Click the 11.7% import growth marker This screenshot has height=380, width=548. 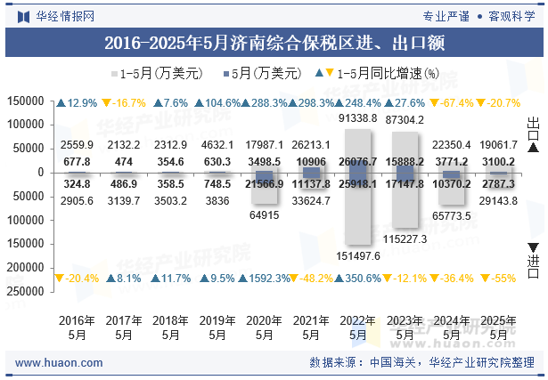(x=170, y=279)
